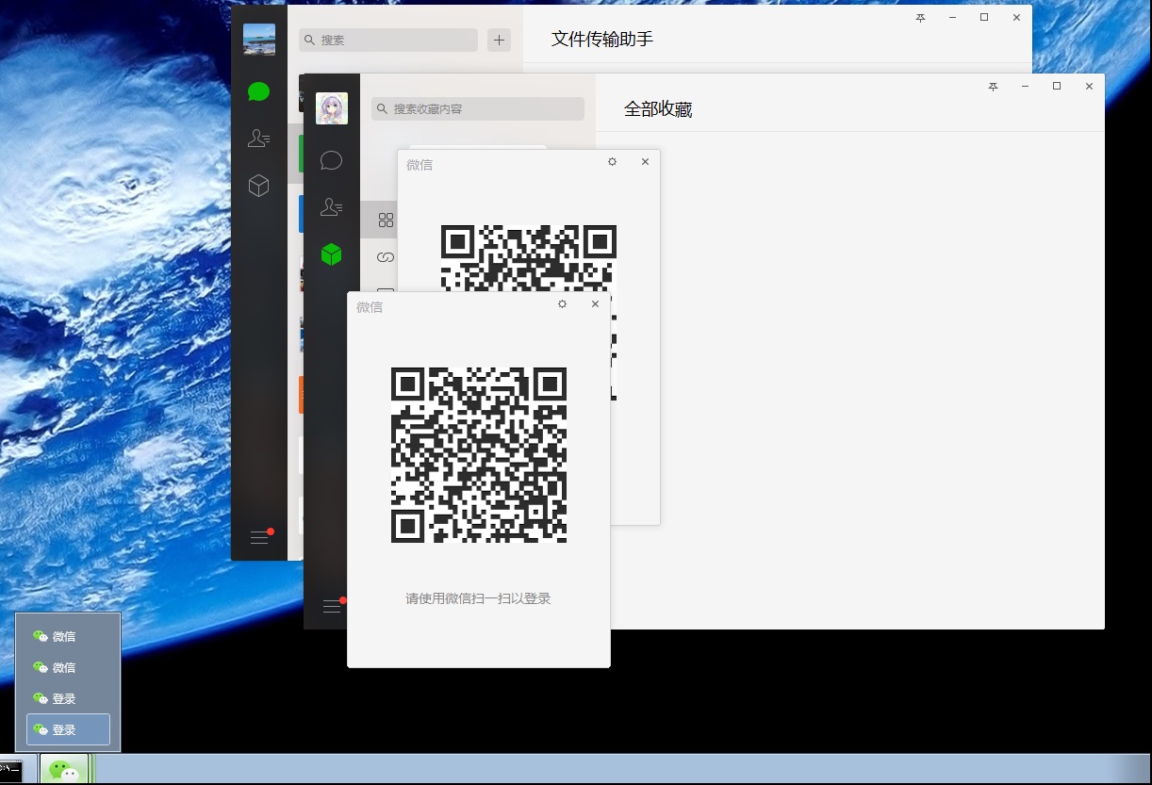Pin the 文件传输助手 window on top
The image size is (1152, 785).
(920, 18)
